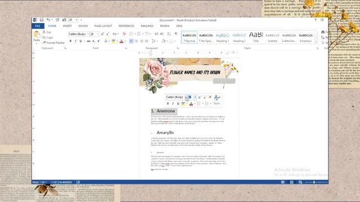This screenshot has height=202, width=360.
Task: Increase paragraph indent
Action: 162,34
